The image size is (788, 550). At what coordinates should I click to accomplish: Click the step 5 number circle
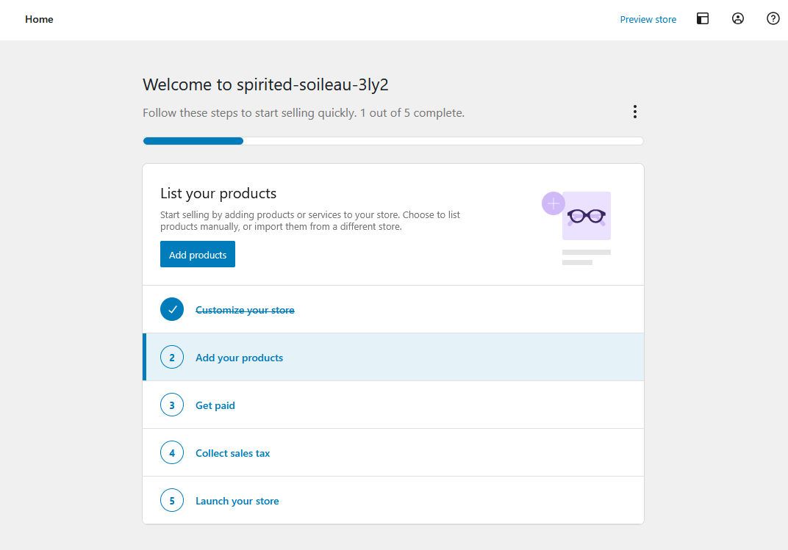tap(172, 500)
